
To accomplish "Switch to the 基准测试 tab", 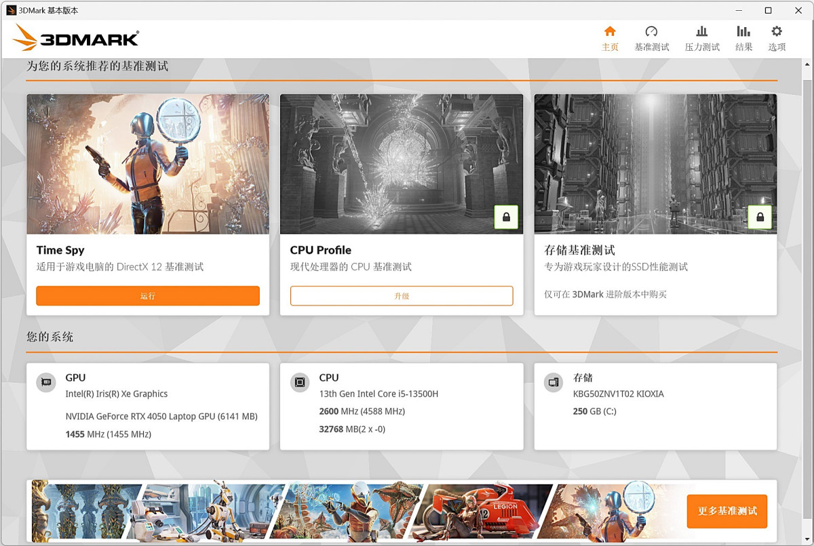I will tap(651, 32).
